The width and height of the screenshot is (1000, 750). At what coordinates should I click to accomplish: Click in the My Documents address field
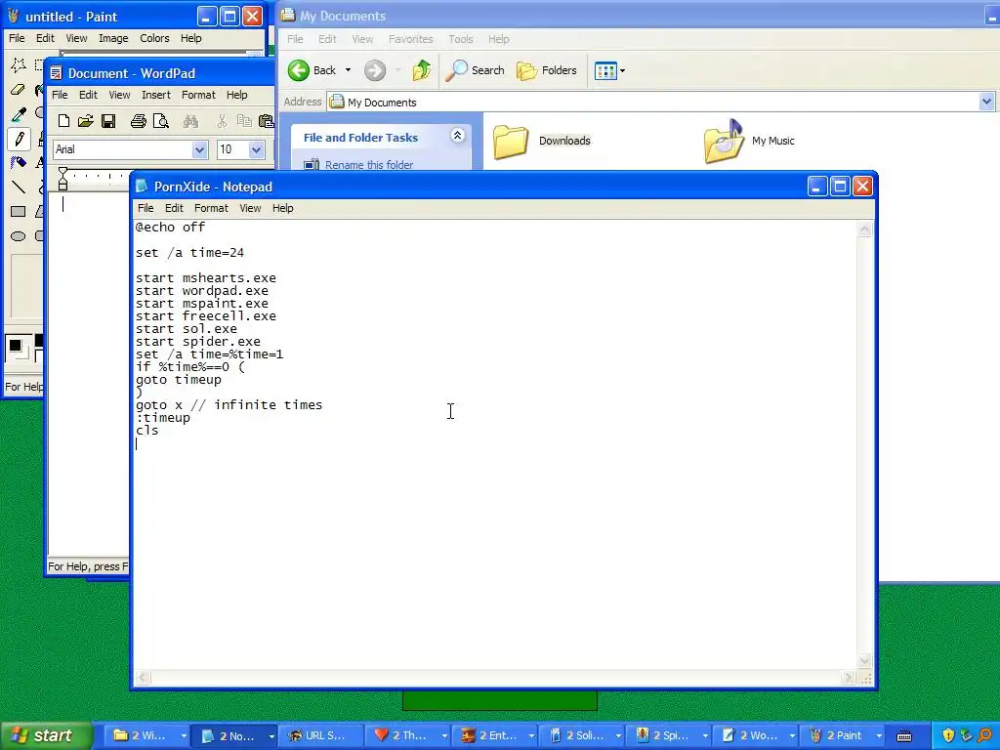(653, 102)
